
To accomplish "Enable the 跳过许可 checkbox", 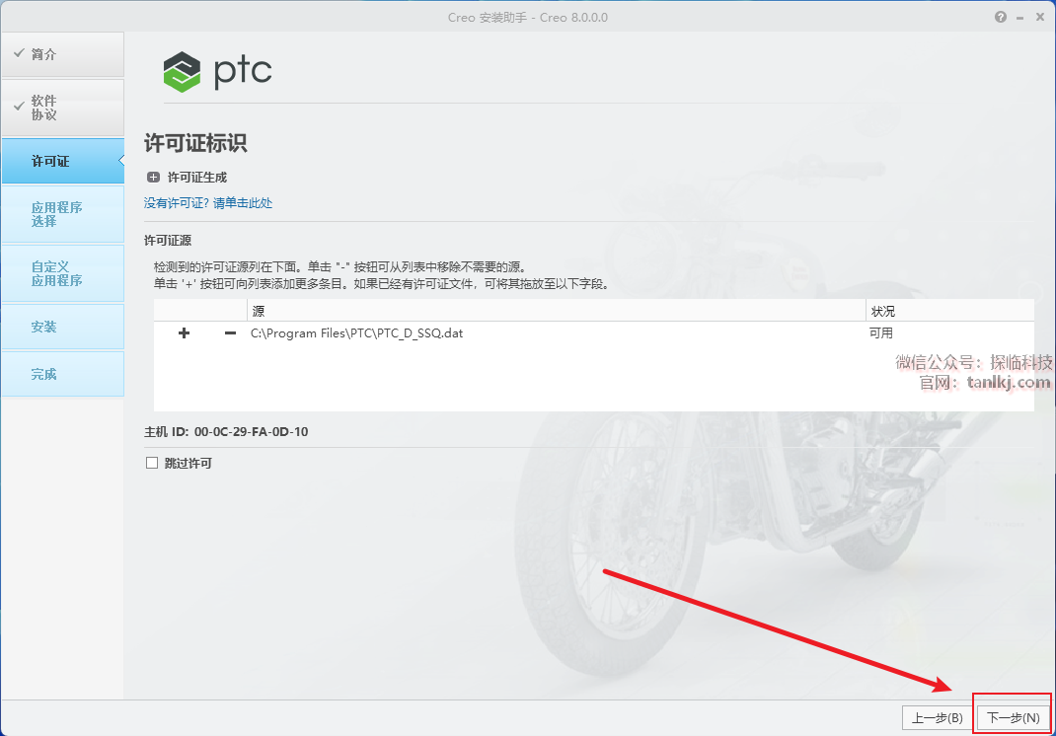I will 152,463.
